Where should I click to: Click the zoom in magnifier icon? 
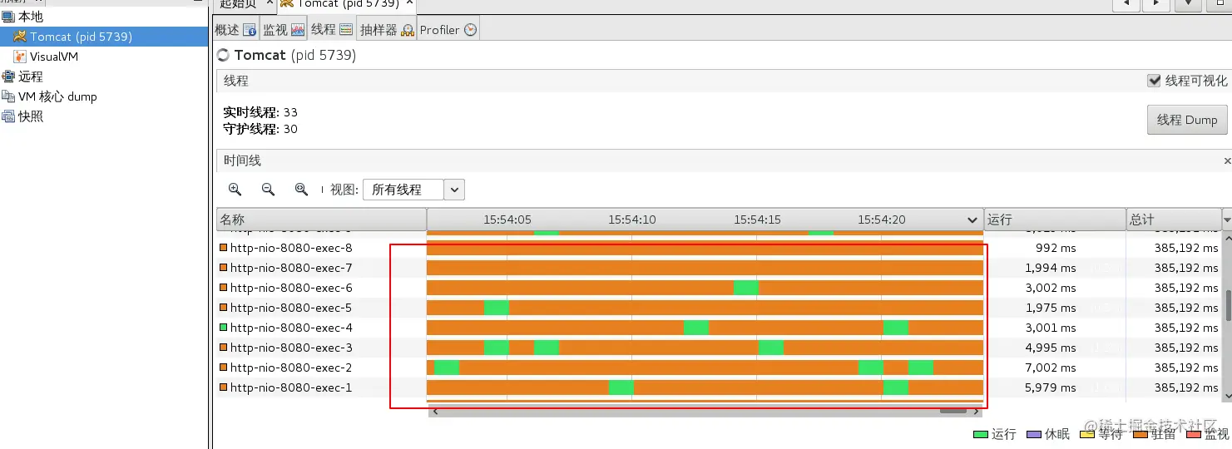pos(235,190)
